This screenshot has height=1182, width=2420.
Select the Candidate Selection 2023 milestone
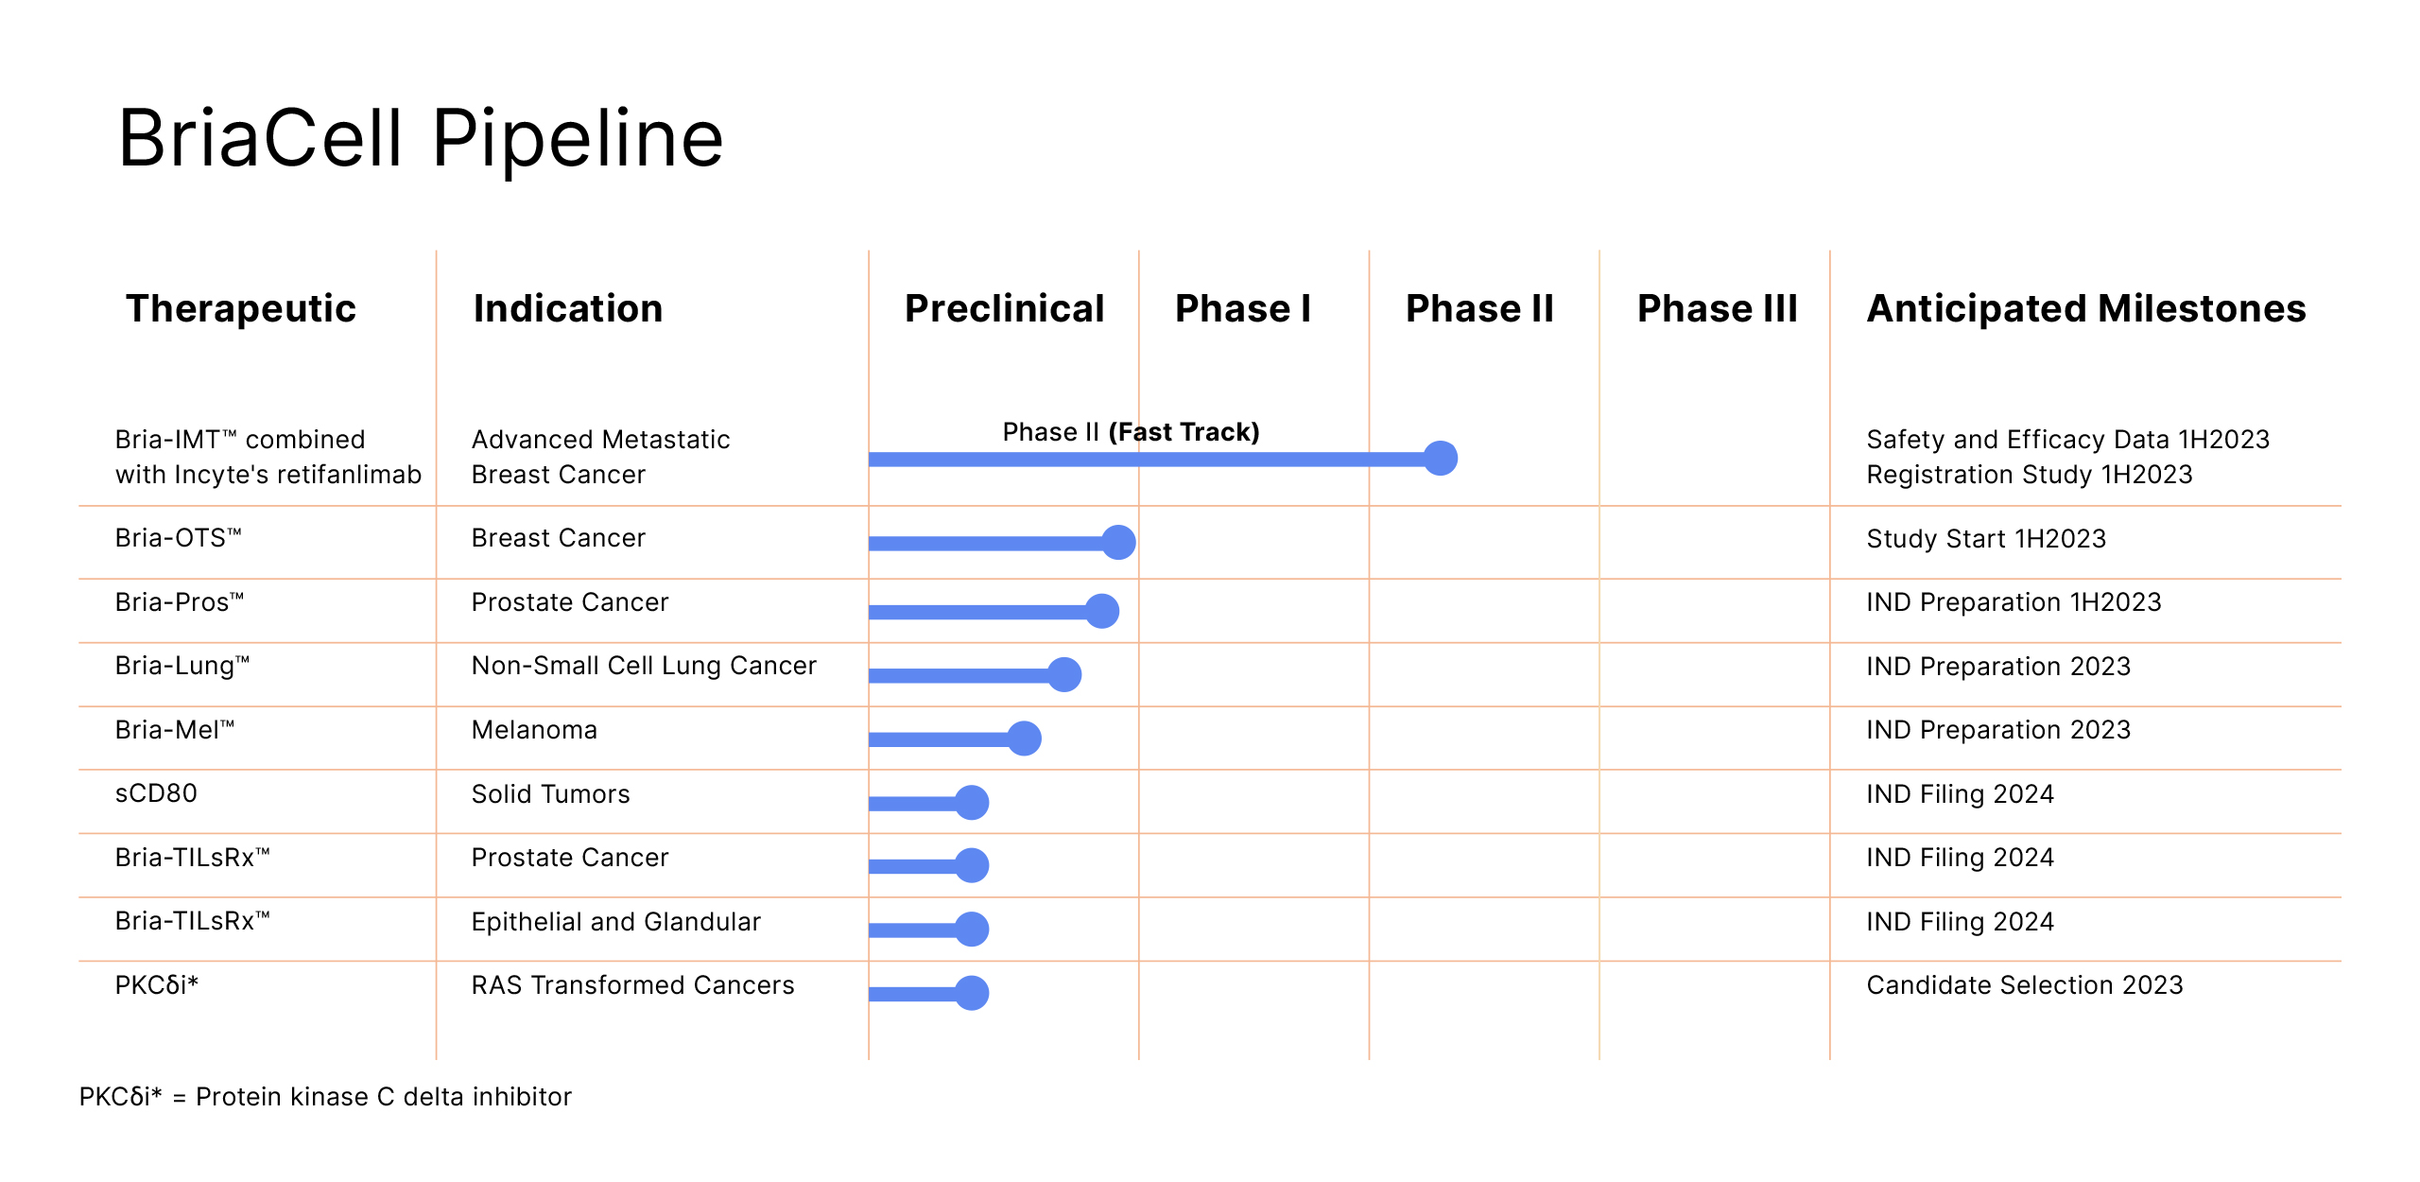pyautogui.click(x=2025, y=984)
